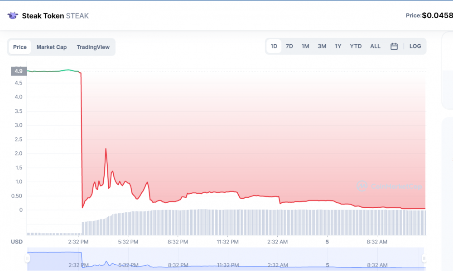The image size is (453, 271).
Task: Switch to the Price chart tab
Action: pos(20,47)
